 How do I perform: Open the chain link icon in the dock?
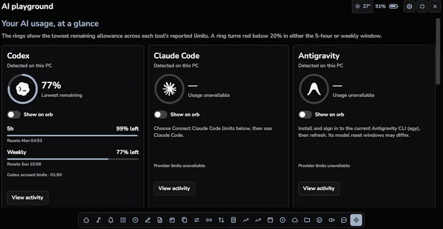(209, 220)
